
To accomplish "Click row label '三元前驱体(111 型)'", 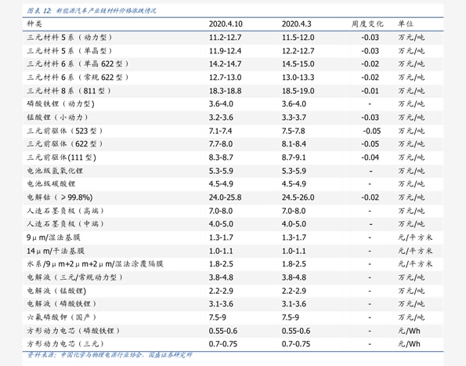I will pos(62,158).
